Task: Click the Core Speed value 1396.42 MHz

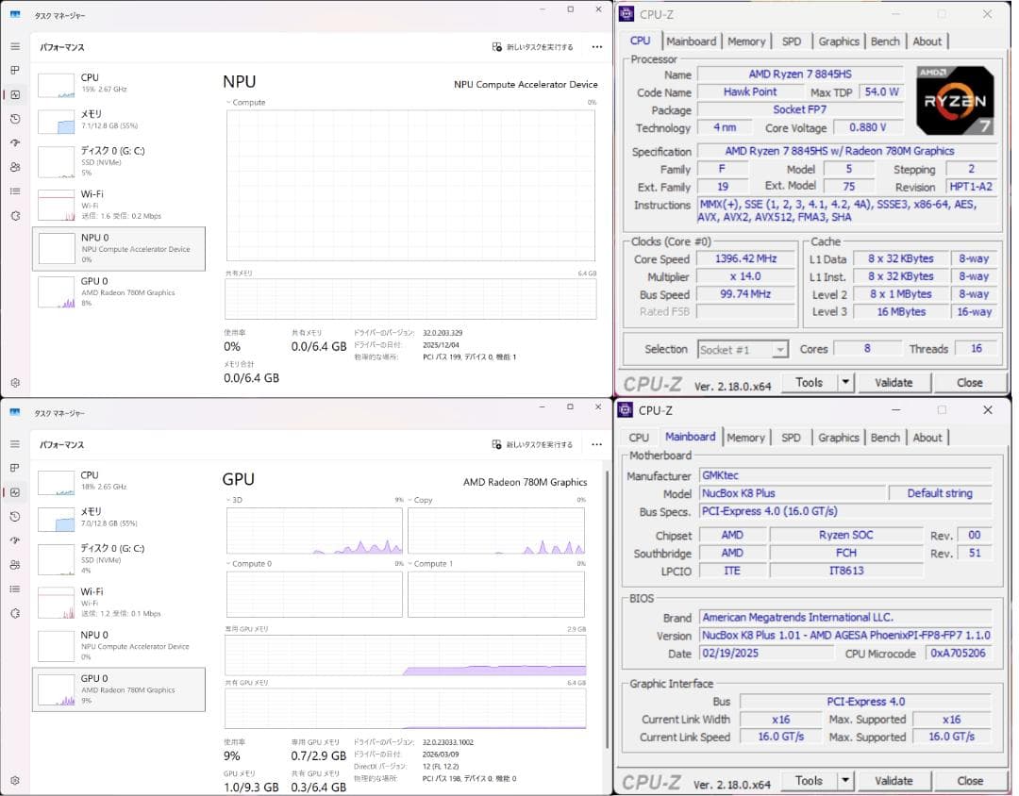Action: pos(746,258)
